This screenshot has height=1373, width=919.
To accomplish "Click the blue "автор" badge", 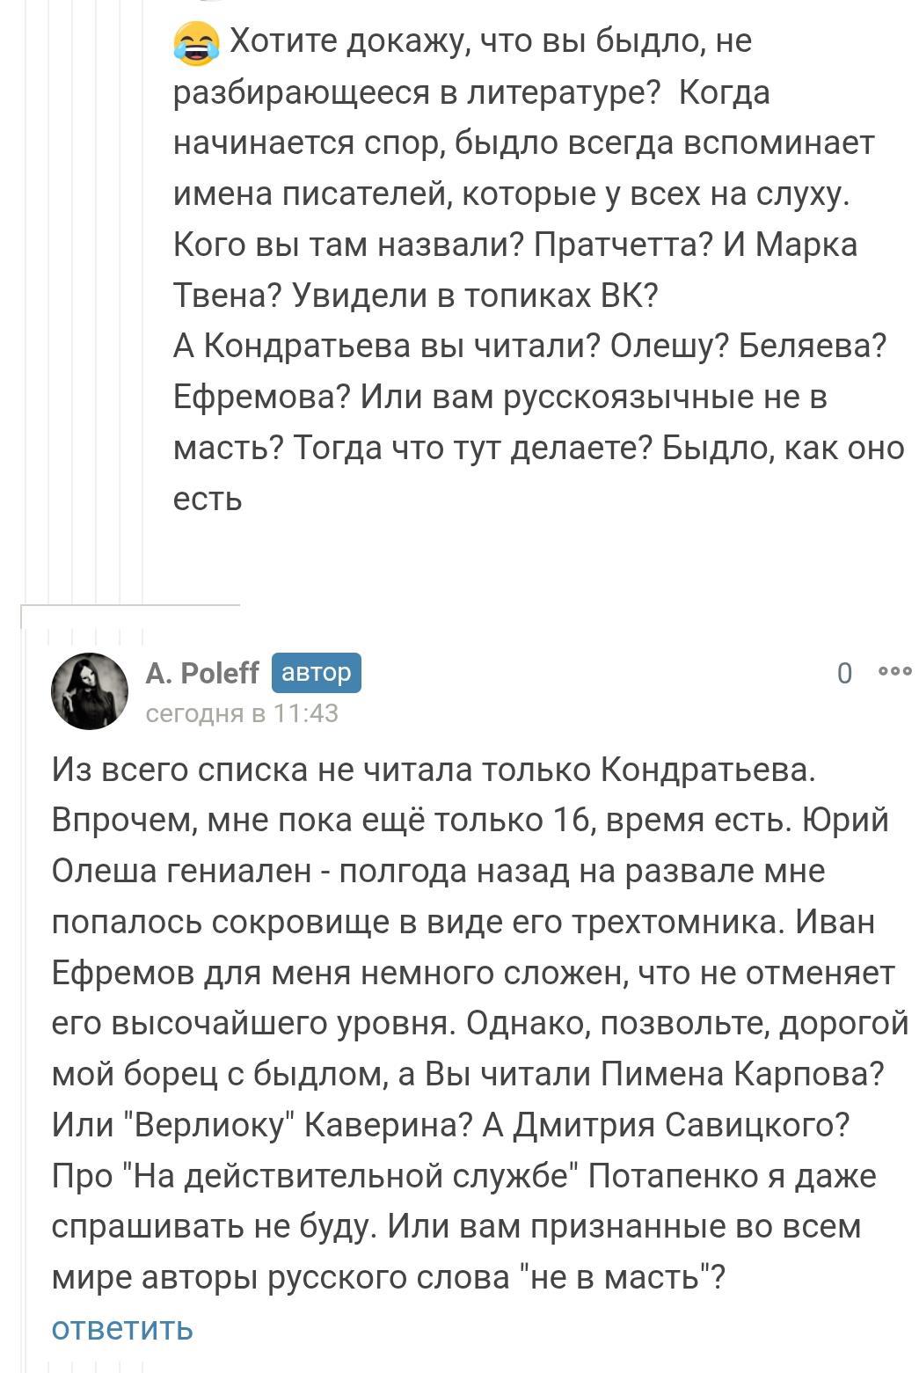I will point(316,673).
